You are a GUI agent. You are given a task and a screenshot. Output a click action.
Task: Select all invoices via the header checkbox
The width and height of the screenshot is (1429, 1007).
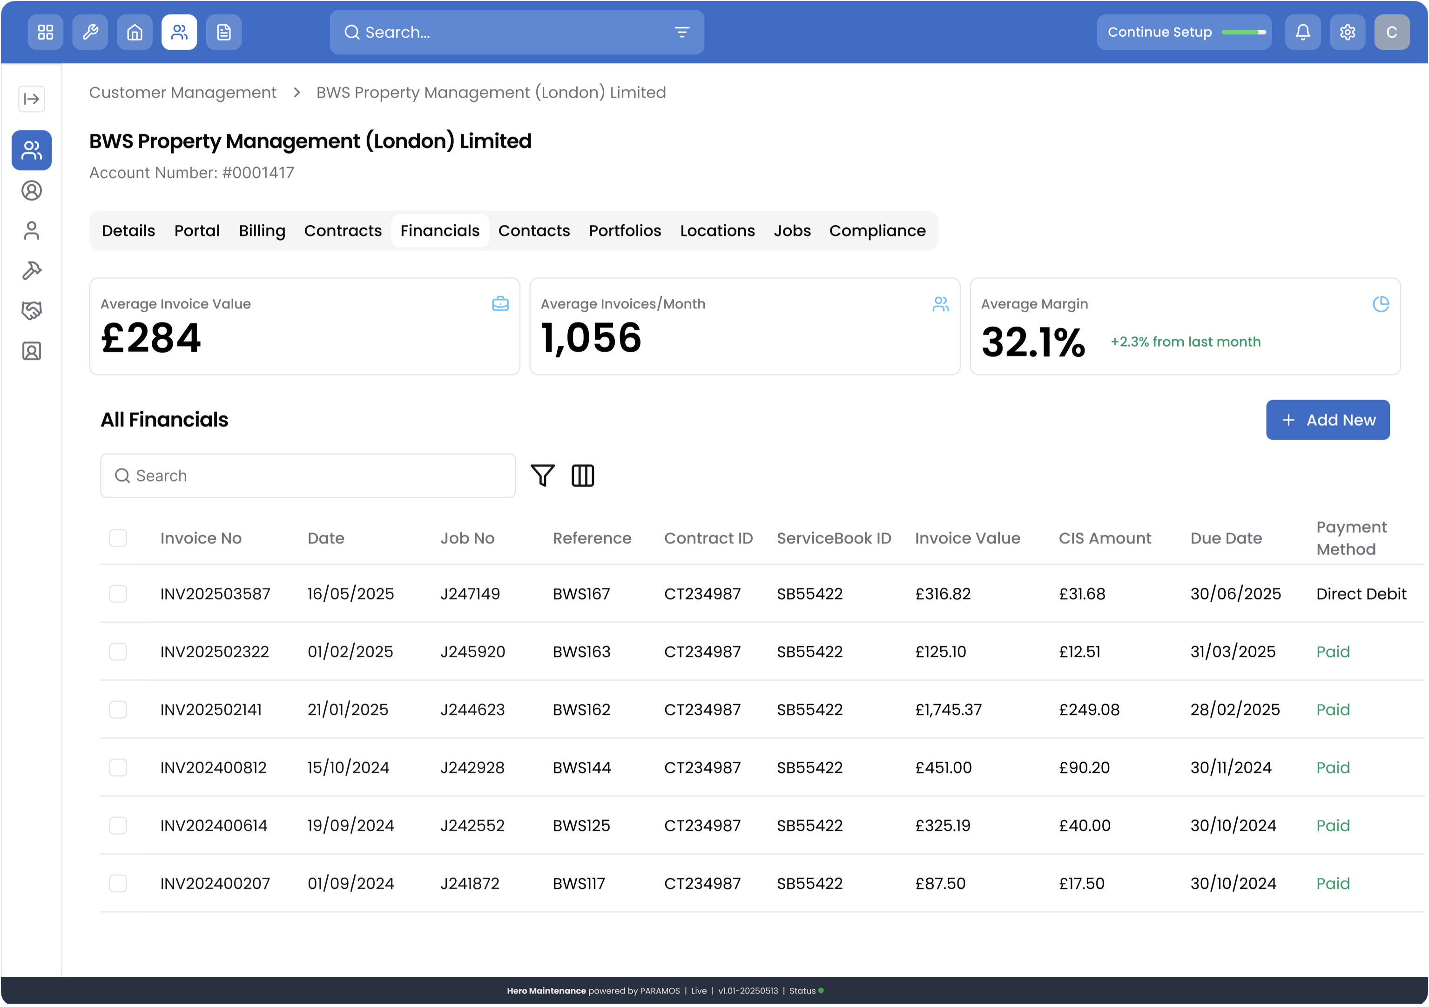pyautogui.click(x=118, y=538)
